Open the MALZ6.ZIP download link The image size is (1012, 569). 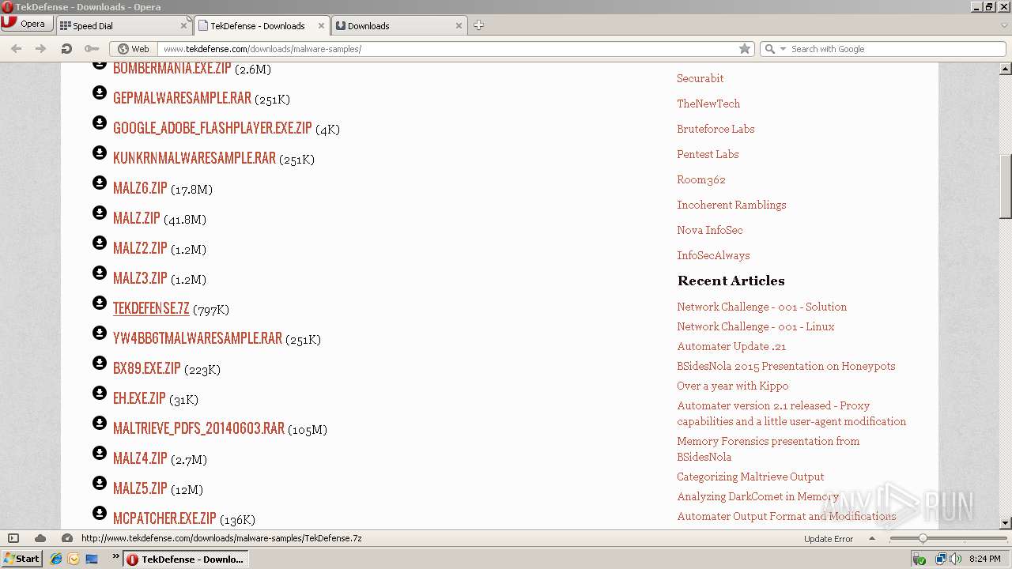pos(140,188)
